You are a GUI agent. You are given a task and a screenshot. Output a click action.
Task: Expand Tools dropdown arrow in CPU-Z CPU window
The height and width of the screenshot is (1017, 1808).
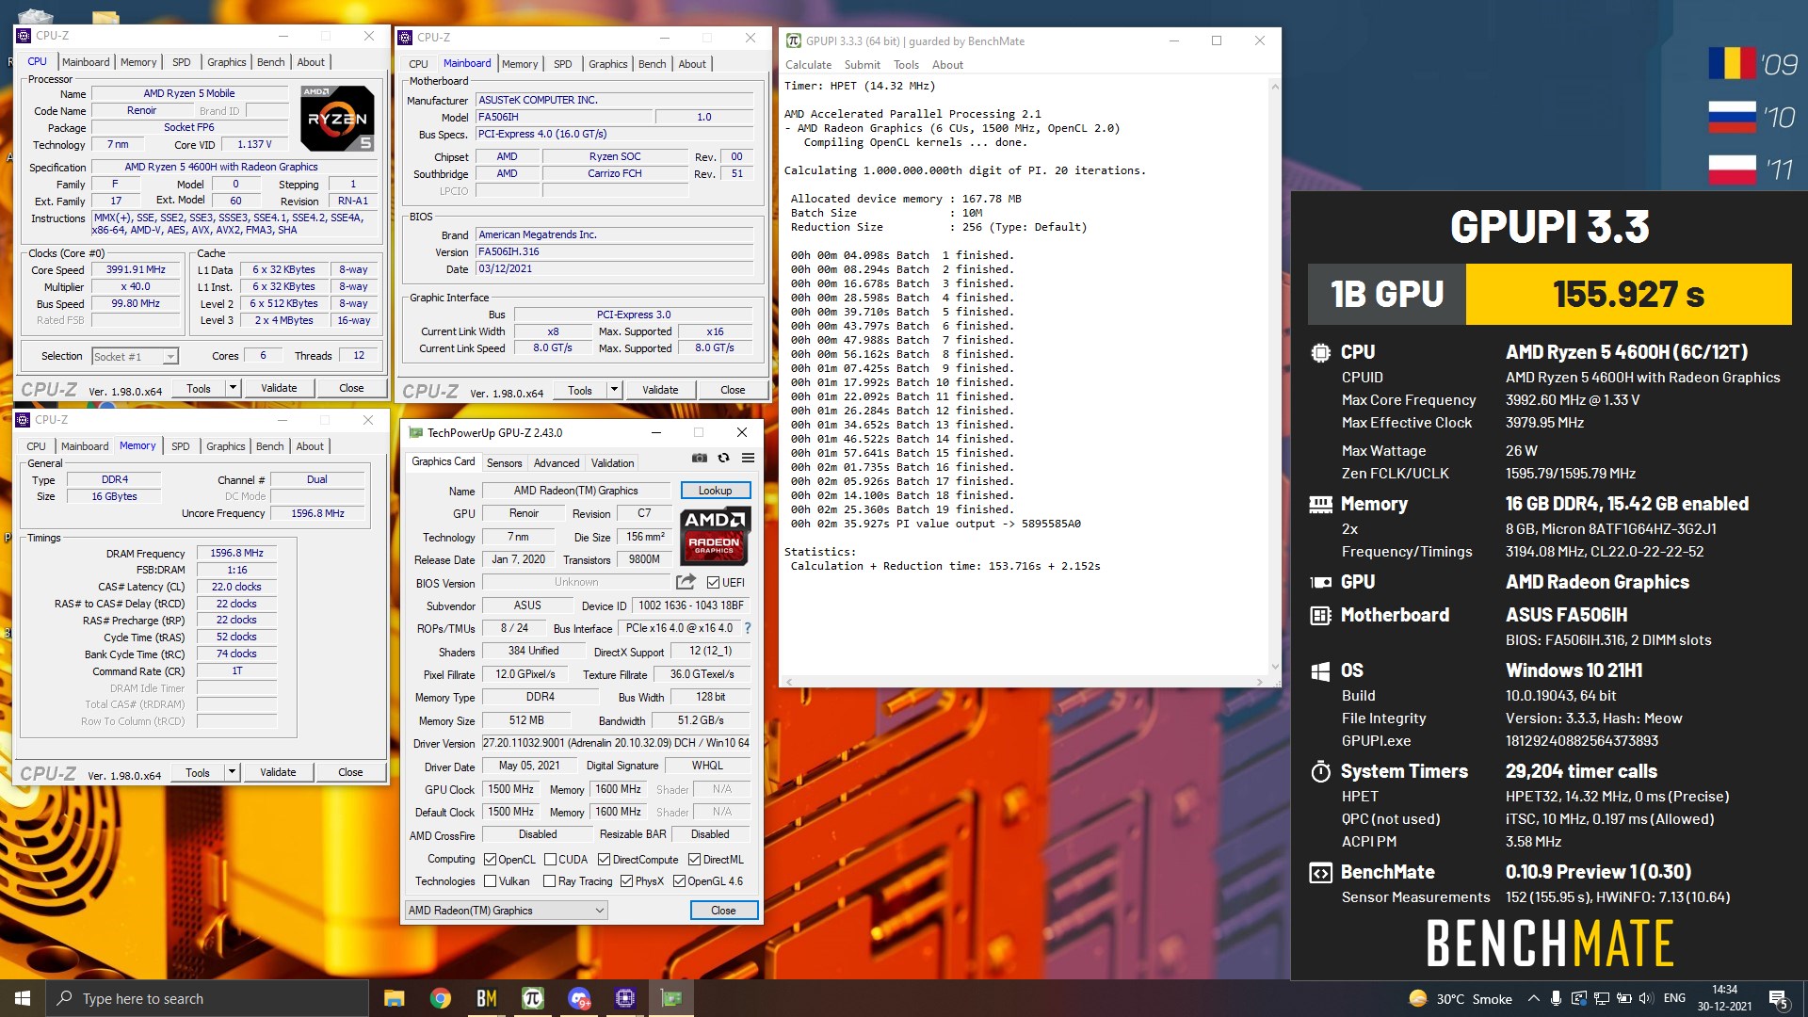[234, 387]
